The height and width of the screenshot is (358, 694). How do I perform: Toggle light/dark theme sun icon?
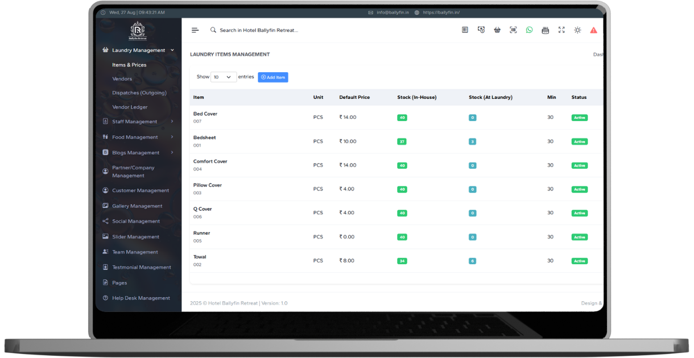[x=577, y=30]
